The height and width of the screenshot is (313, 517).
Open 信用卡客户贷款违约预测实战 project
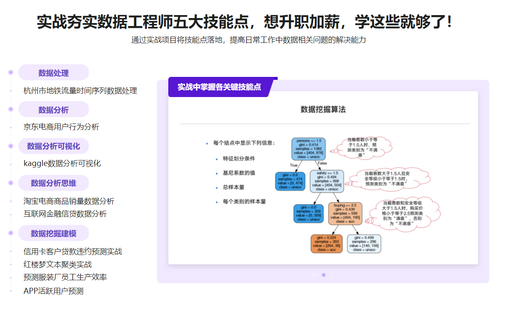pyautogui.click(x=72, y=252)
